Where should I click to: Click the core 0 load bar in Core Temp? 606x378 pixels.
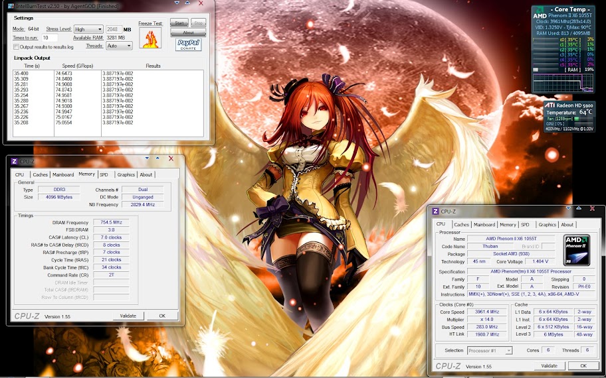(x=546, y=40)
